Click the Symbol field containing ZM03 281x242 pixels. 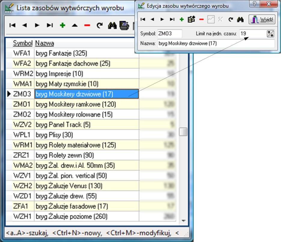pos(170,34)
